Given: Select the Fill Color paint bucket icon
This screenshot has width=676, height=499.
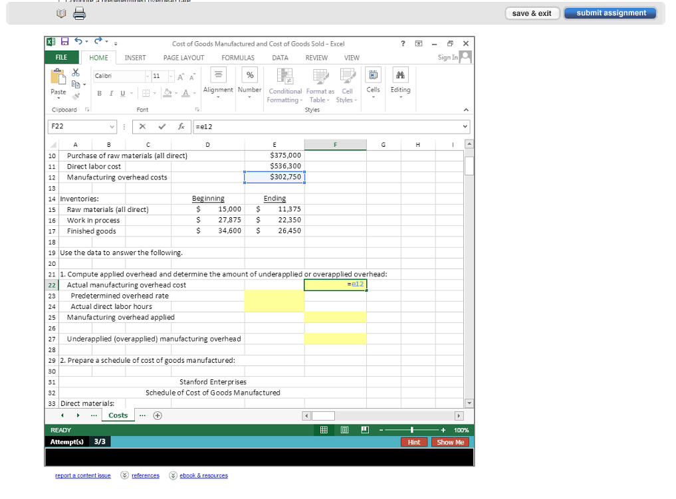Looking at the screenshot, I should [168, 93].
